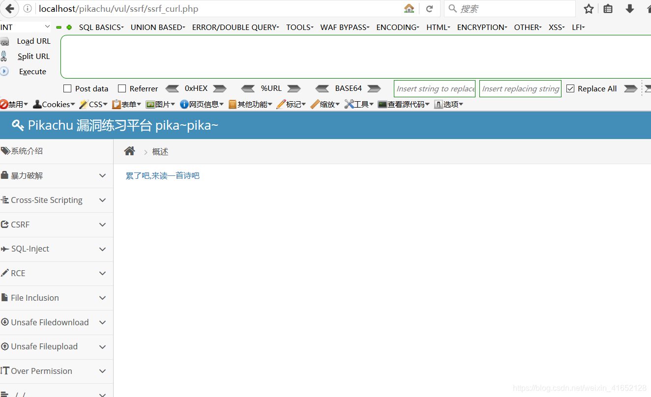Open the CSS developer toolbar menu
Viewport: 651px width, 397px height.
pyautogui.click(x=93, y=104)
